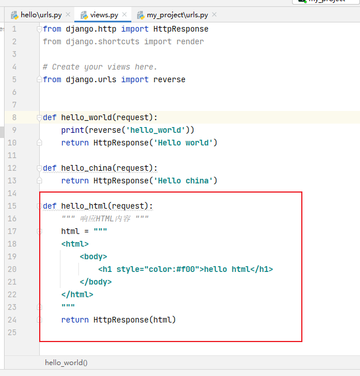360x376 pixels.
Task: Click 'reverse' in line 5 import
Action: (169, 79)
